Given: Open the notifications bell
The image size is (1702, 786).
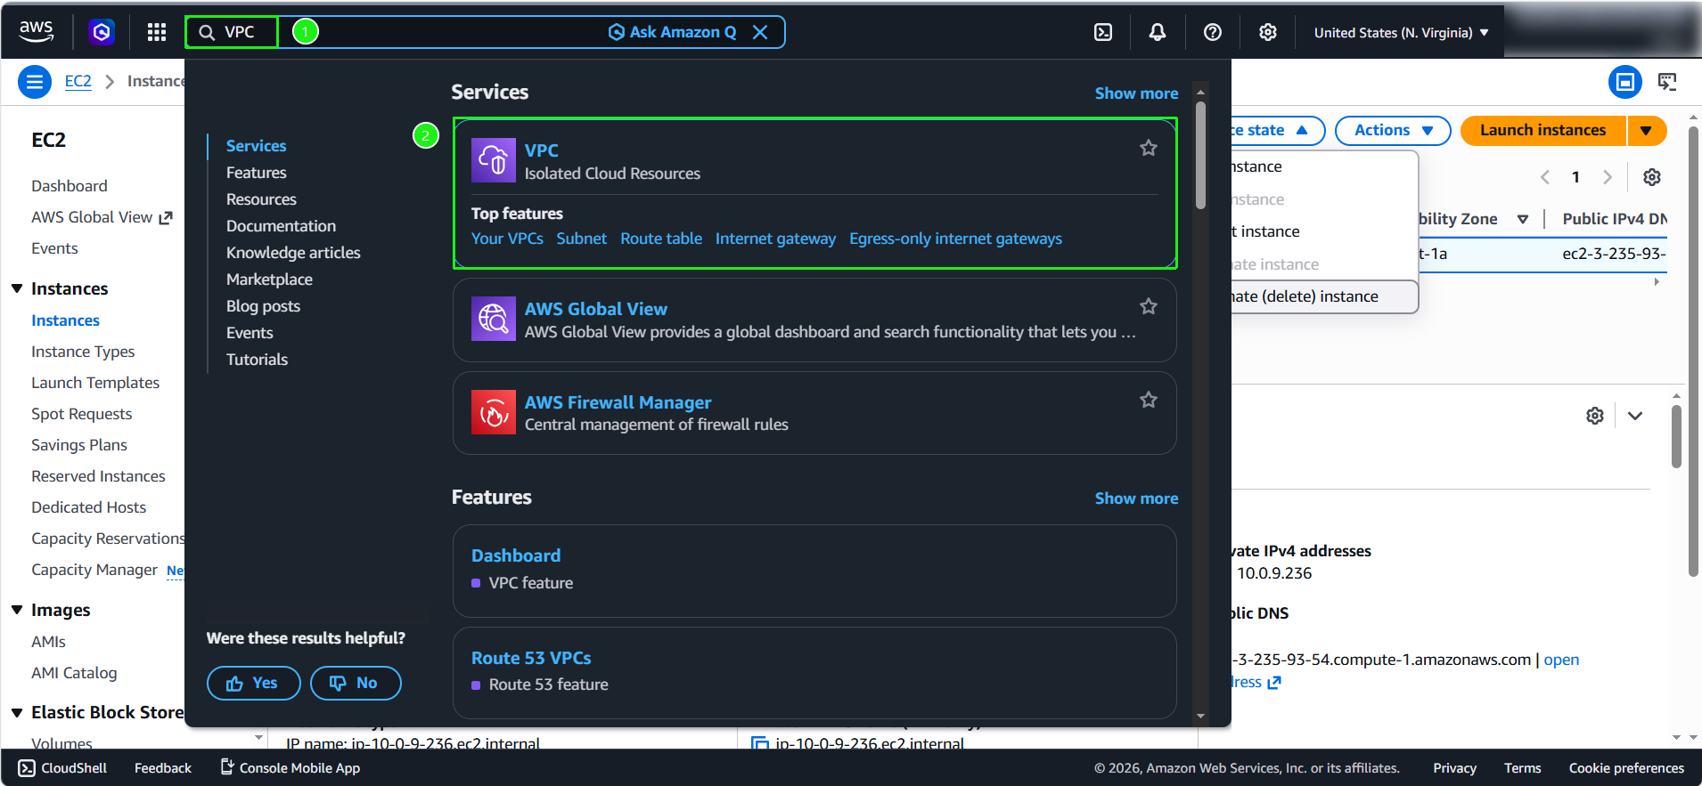Looking at the screenshot, I should 1158,33.
